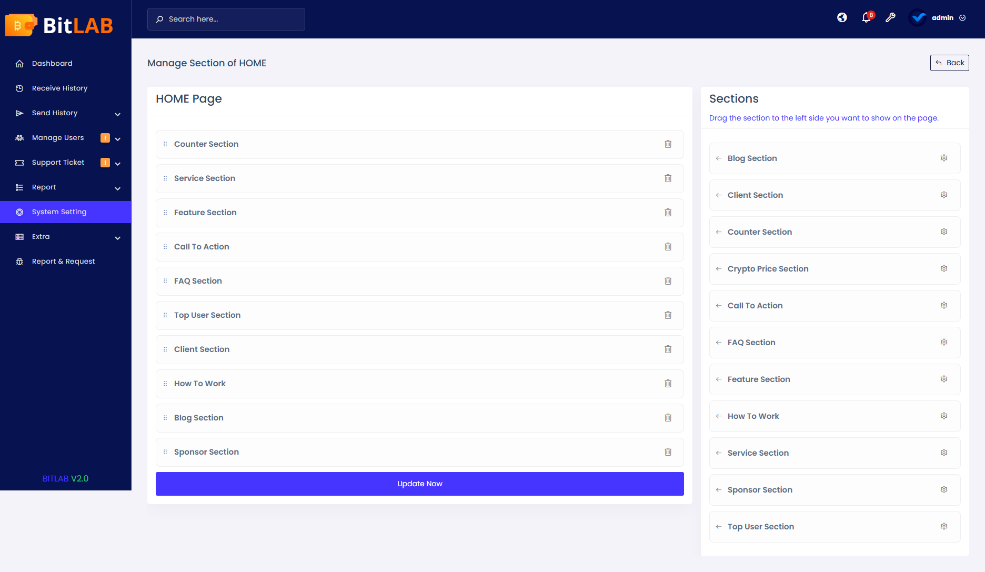985x572 pixels.
Task: Open notifications via the bell icon
Action: click(x=866, y=17)
